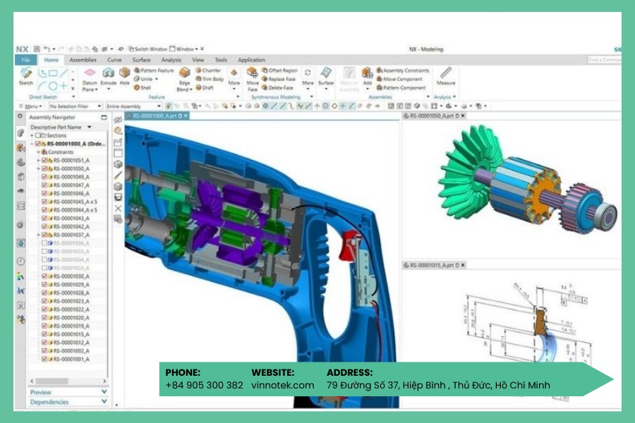Expand the Sections tree node
Screen dimensions: 635x423
click(32, 135)
